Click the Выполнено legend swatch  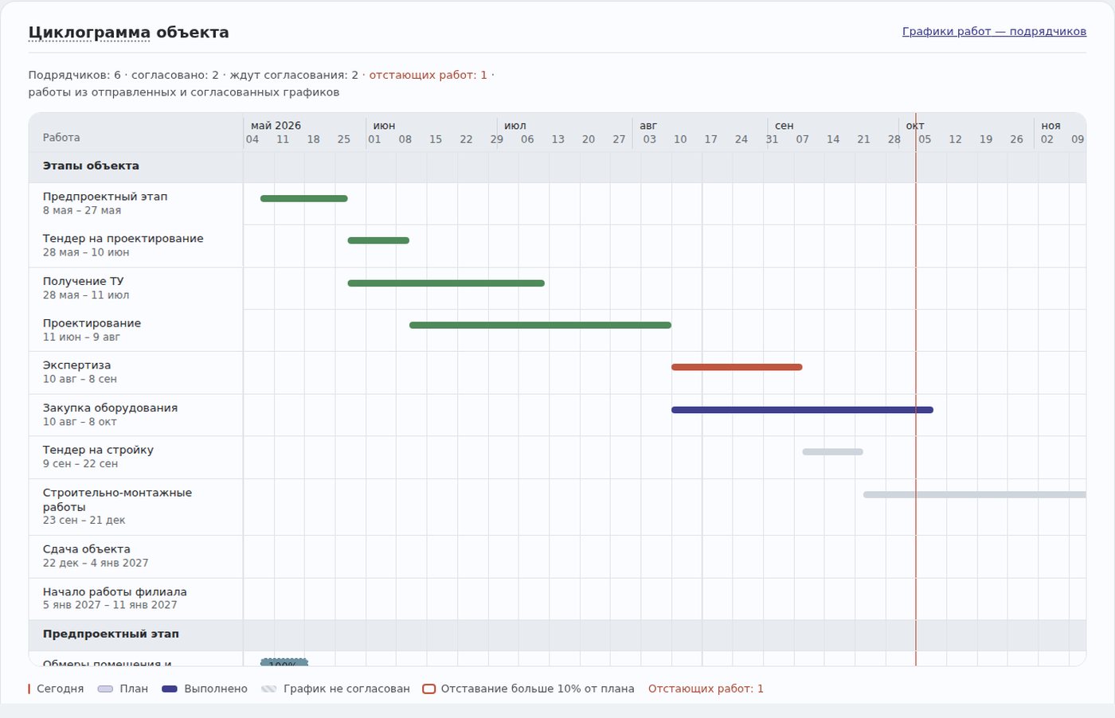[169, 689]
